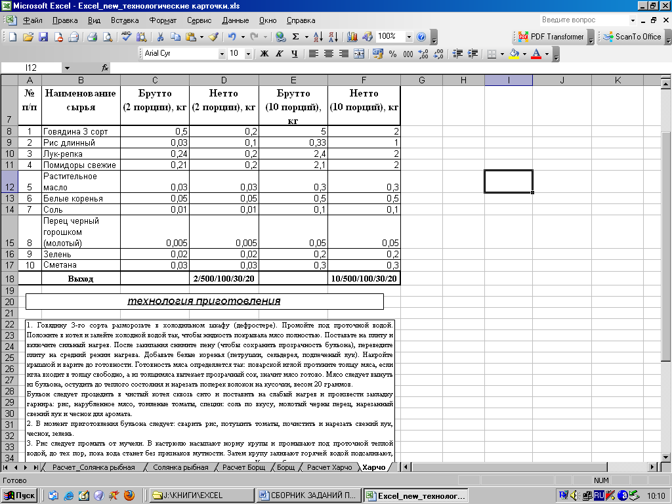This screenshot has width=672, height=504.
Task: Toggle align left
Action: [314, 54]
